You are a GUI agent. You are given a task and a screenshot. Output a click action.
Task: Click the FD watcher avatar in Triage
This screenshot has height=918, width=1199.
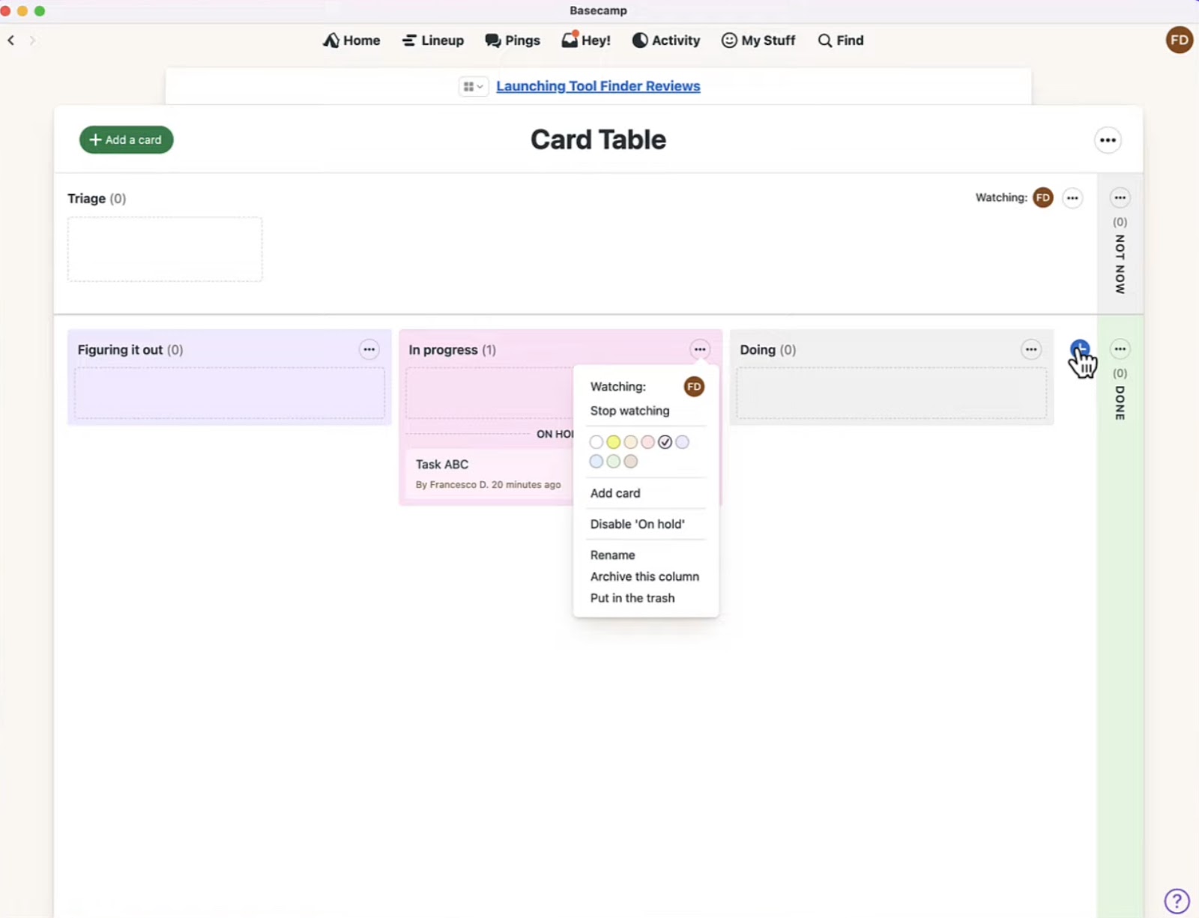click(1042, 198)
